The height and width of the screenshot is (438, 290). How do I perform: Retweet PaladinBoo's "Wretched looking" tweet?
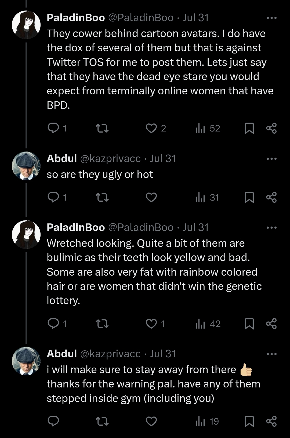click(102, 324)
